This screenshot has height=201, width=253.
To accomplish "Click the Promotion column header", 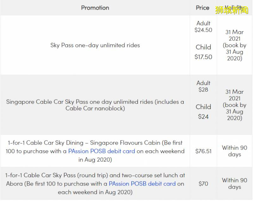I will pos(95,8).
